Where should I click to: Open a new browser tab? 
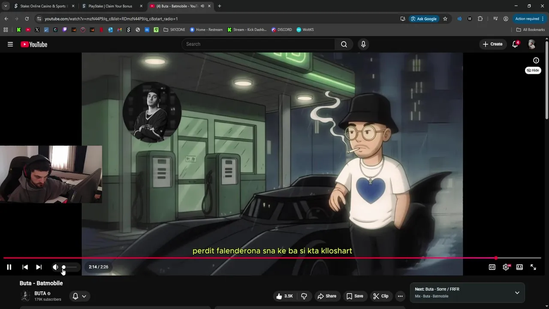220,6
